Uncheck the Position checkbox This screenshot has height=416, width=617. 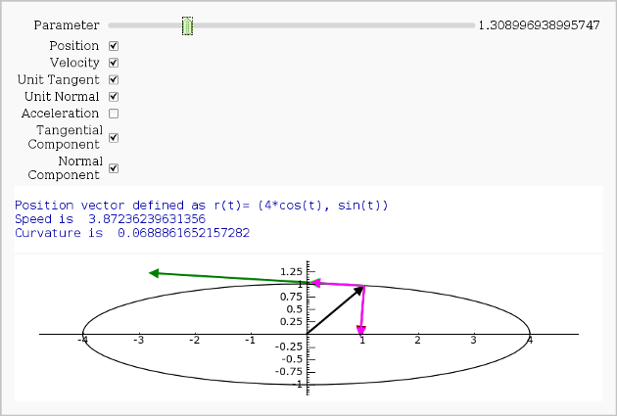point(114,46)
